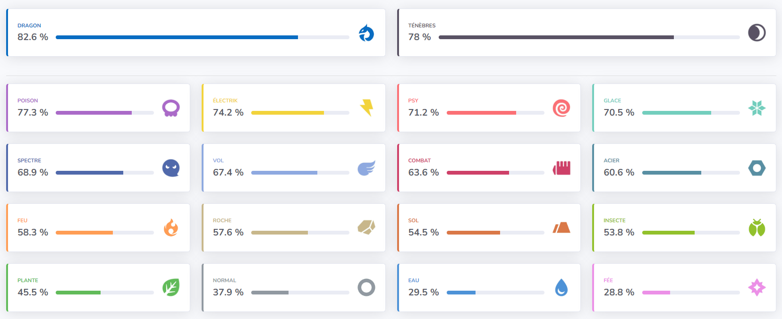Click the Acier hexagon icon
782x319 pixels.
[x=756, y=168]
